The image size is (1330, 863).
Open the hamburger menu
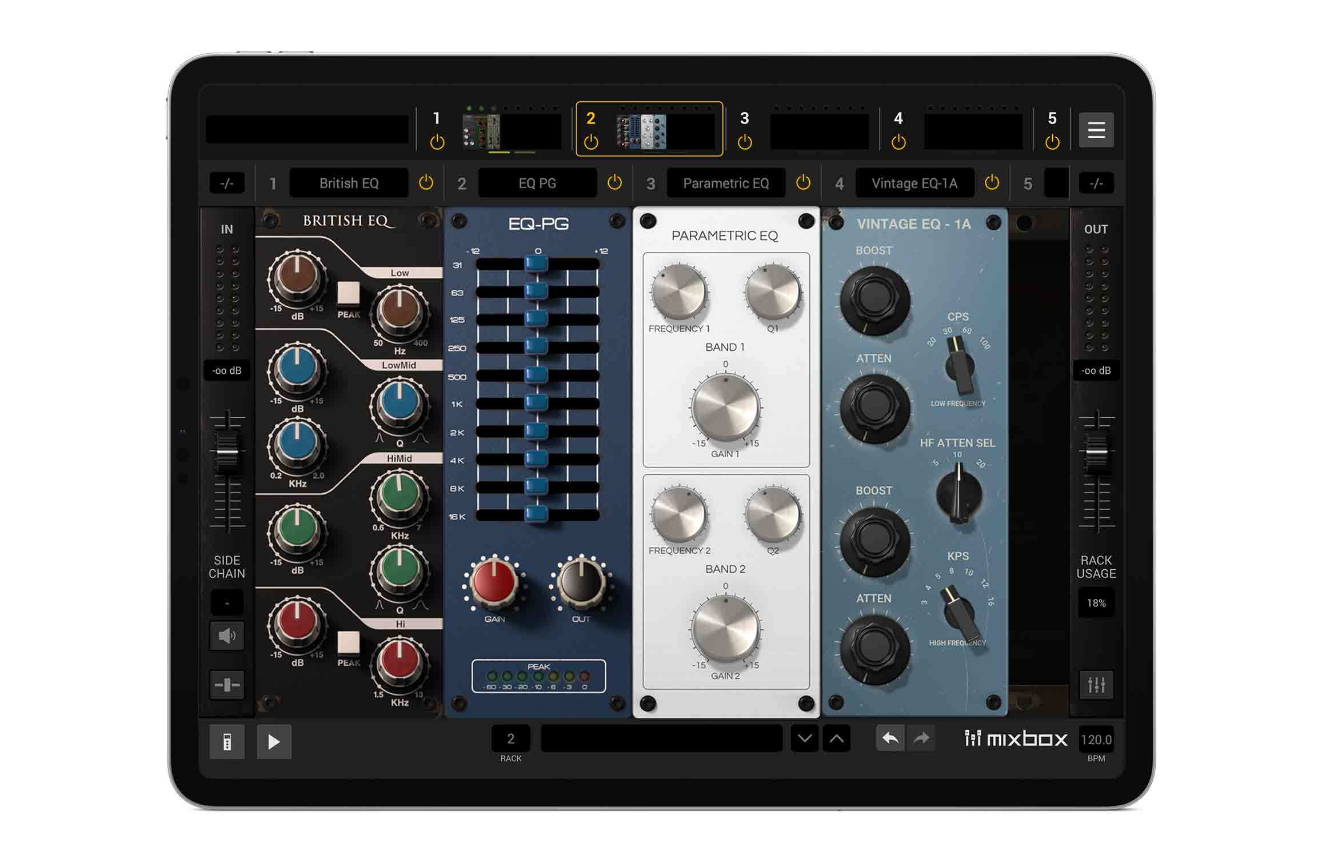[x=1096, y=130]
